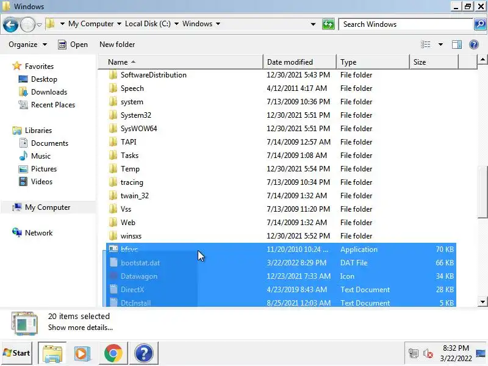This screenshot has width=488, height=366.
Task: Select the system folder icon
Action: [113, 102]
